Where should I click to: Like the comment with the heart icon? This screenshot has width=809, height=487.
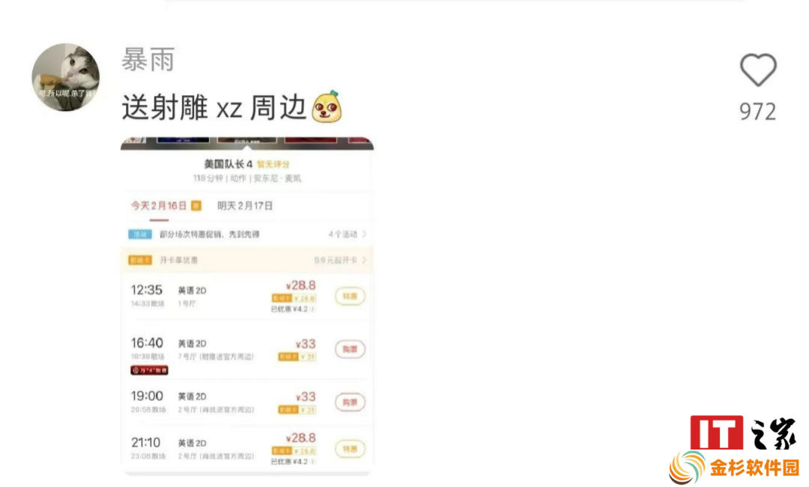click(x=758, y=70)
